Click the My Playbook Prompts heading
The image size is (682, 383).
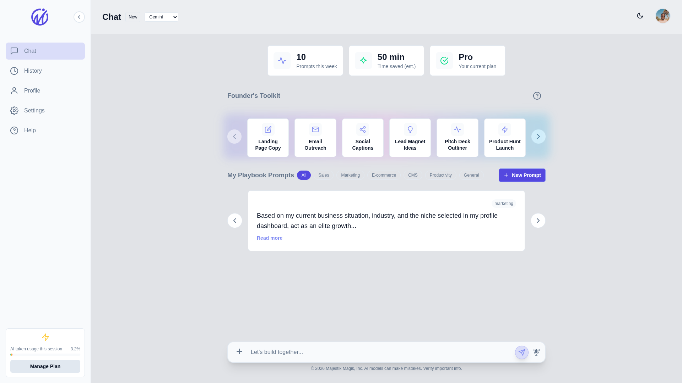[261, 175]
